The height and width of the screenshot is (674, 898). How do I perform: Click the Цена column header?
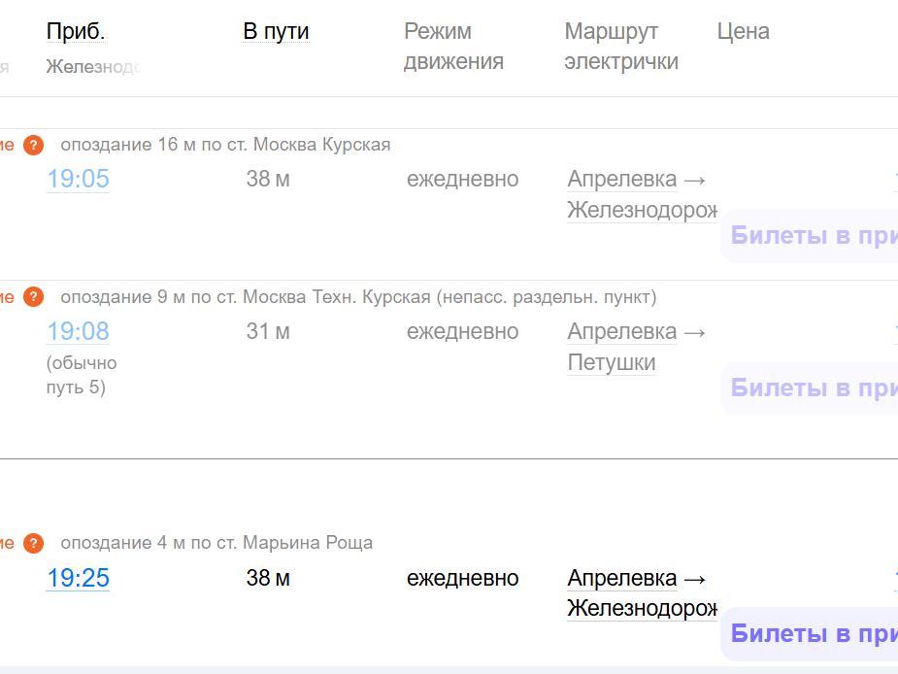(743, 31)
